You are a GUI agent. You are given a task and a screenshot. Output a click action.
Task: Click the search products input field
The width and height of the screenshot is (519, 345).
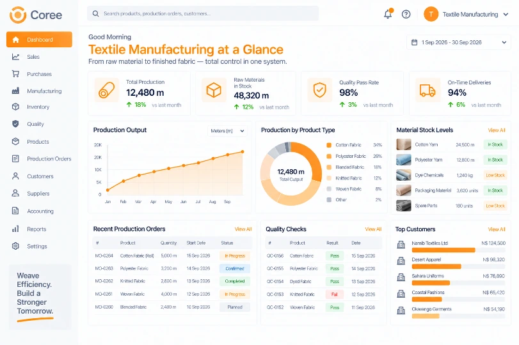point(203,13)
